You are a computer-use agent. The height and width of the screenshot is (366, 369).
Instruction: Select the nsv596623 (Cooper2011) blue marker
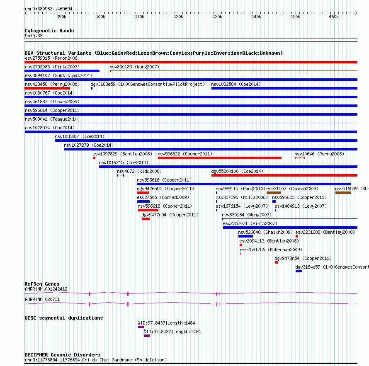[x=274, y=201]
